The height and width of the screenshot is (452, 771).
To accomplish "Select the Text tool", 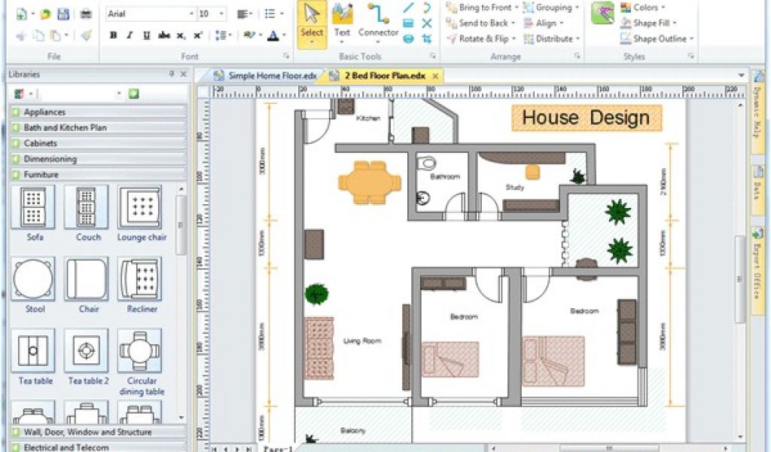I will (342, 21).
